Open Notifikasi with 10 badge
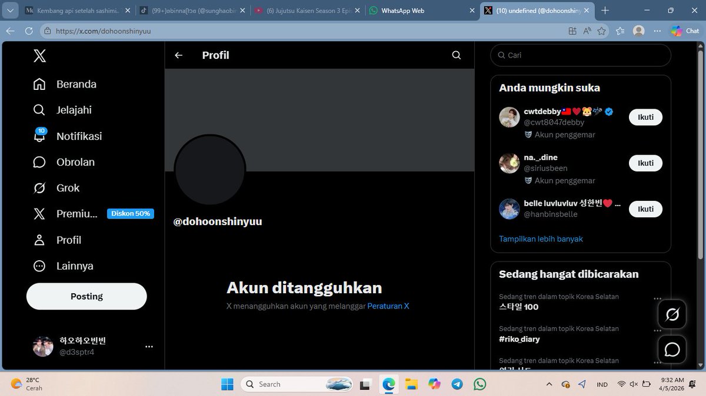The width and height of the screenshot is (706, 396). point(67,136)
